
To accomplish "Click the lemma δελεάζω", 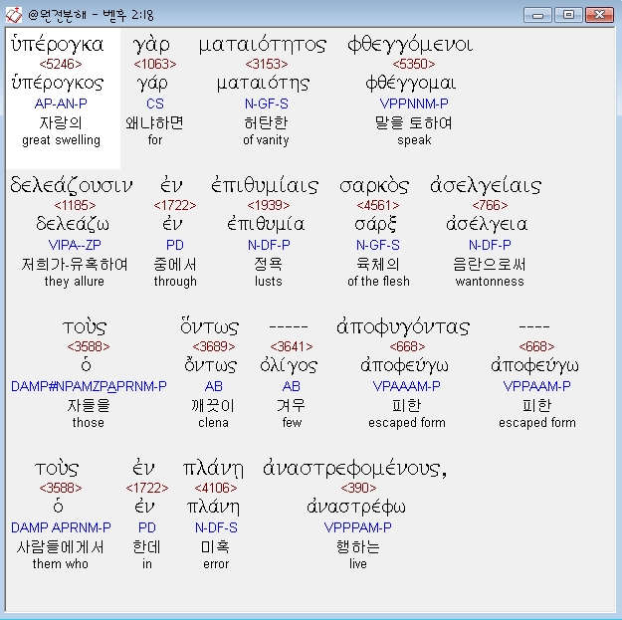I will [x=73, y=224].
